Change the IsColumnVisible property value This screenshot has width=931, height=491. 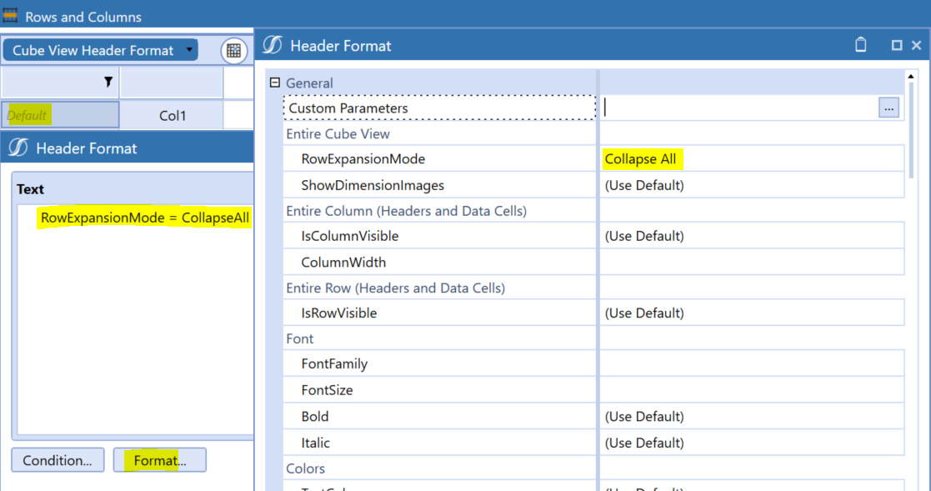click(x=750, y=236)
